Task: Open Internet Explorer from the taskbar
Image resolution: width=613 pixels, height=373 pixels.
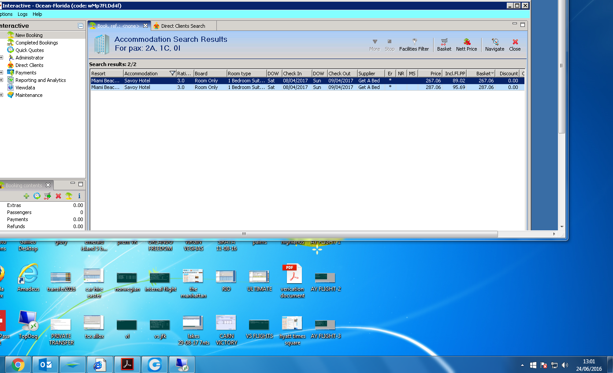Action: [x=100, y=365]
